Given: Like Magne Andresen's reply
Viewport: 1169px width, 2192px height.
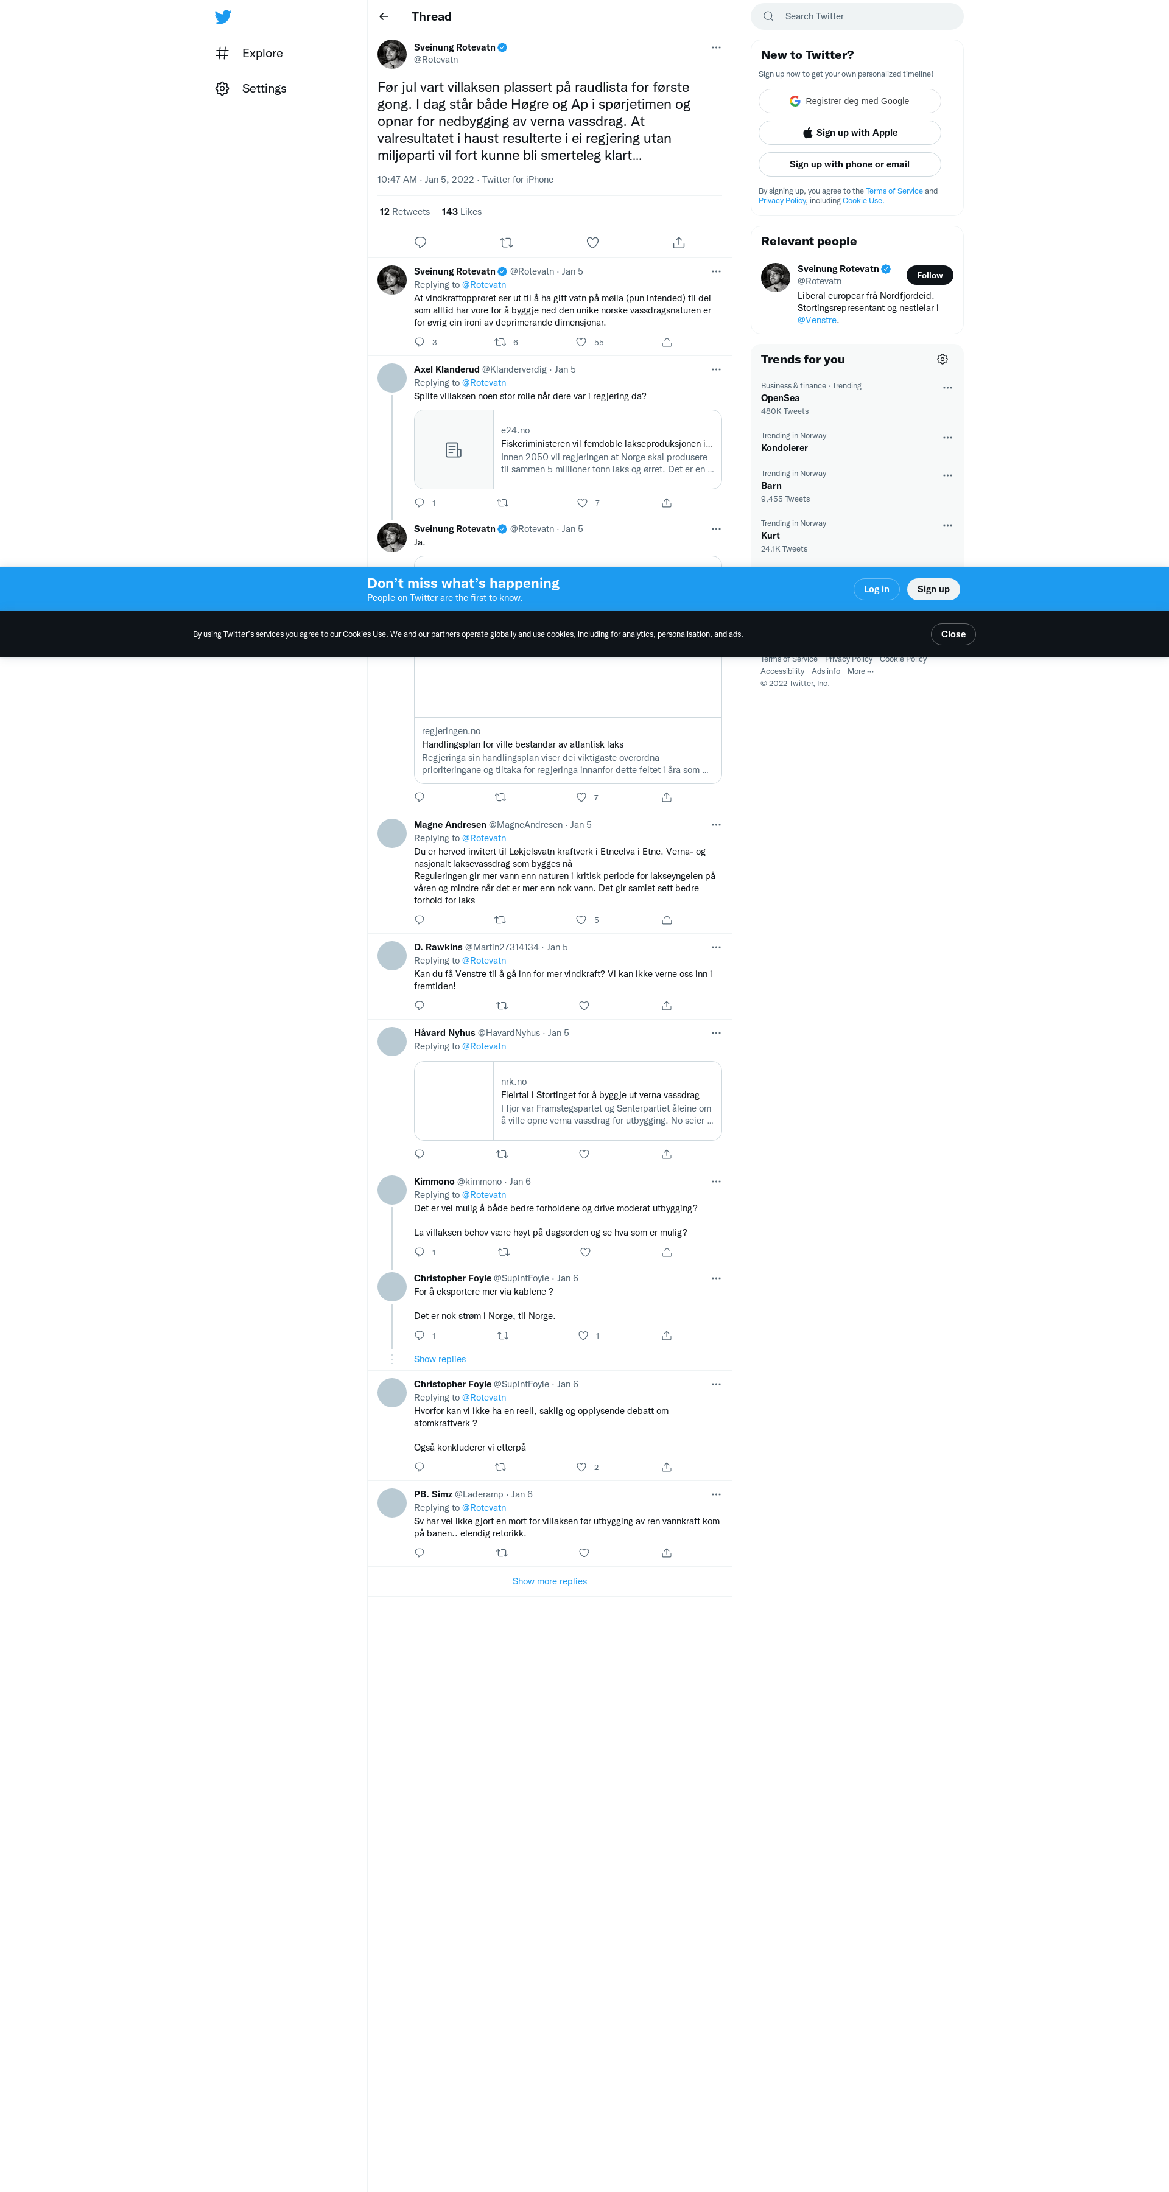Looking at the screenshot, I should [581, 920].
